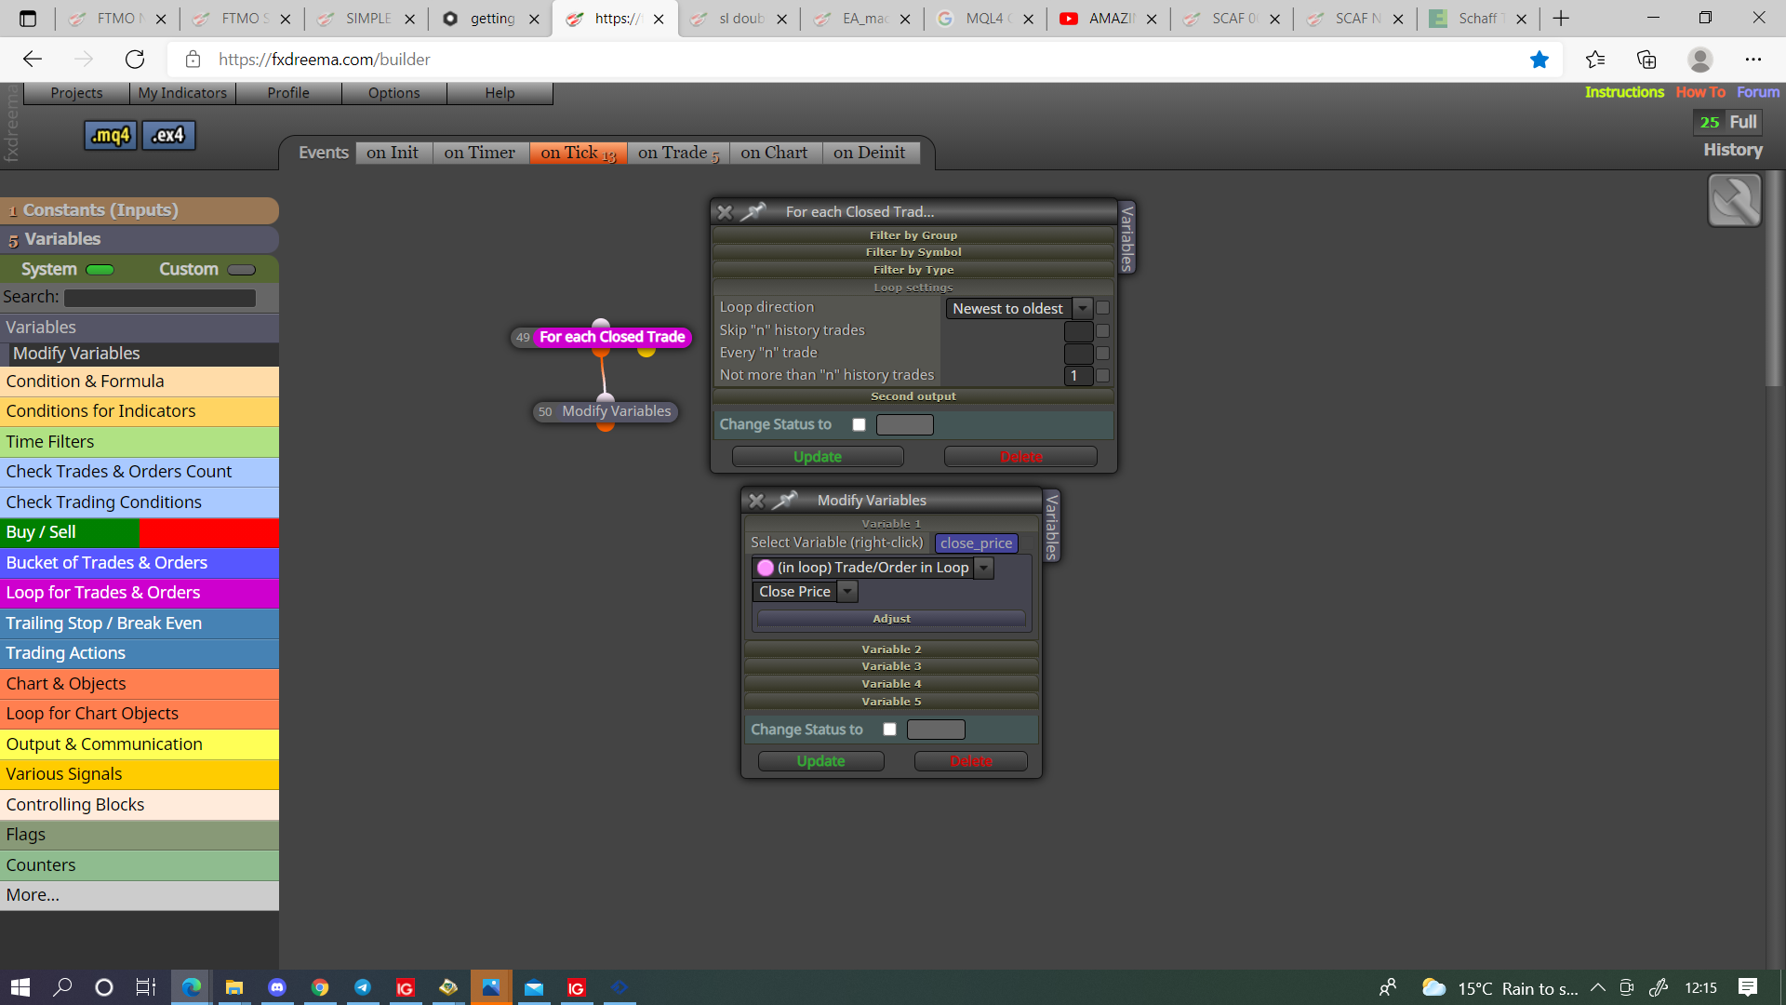Open the Loop direction Newest to oldest dropdown
The height and width of the screenshot is (1005, 1786).
coord(1019,308)
